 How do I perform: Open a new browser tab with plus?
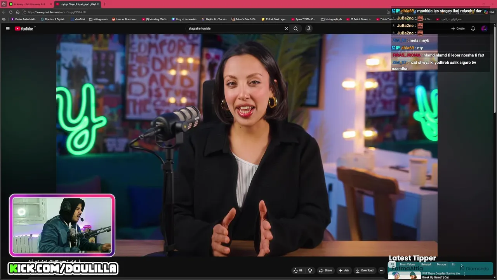click(104, 4)
